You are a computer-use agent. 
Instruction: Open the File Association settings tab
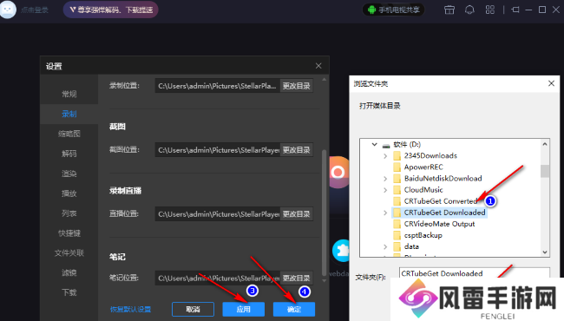pyautogui.click(x=69, y=253)
